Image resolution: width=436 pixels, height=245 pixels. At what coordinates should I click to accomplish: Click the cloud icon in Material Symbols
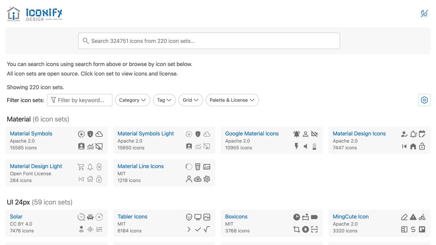(x=99, y=134)
